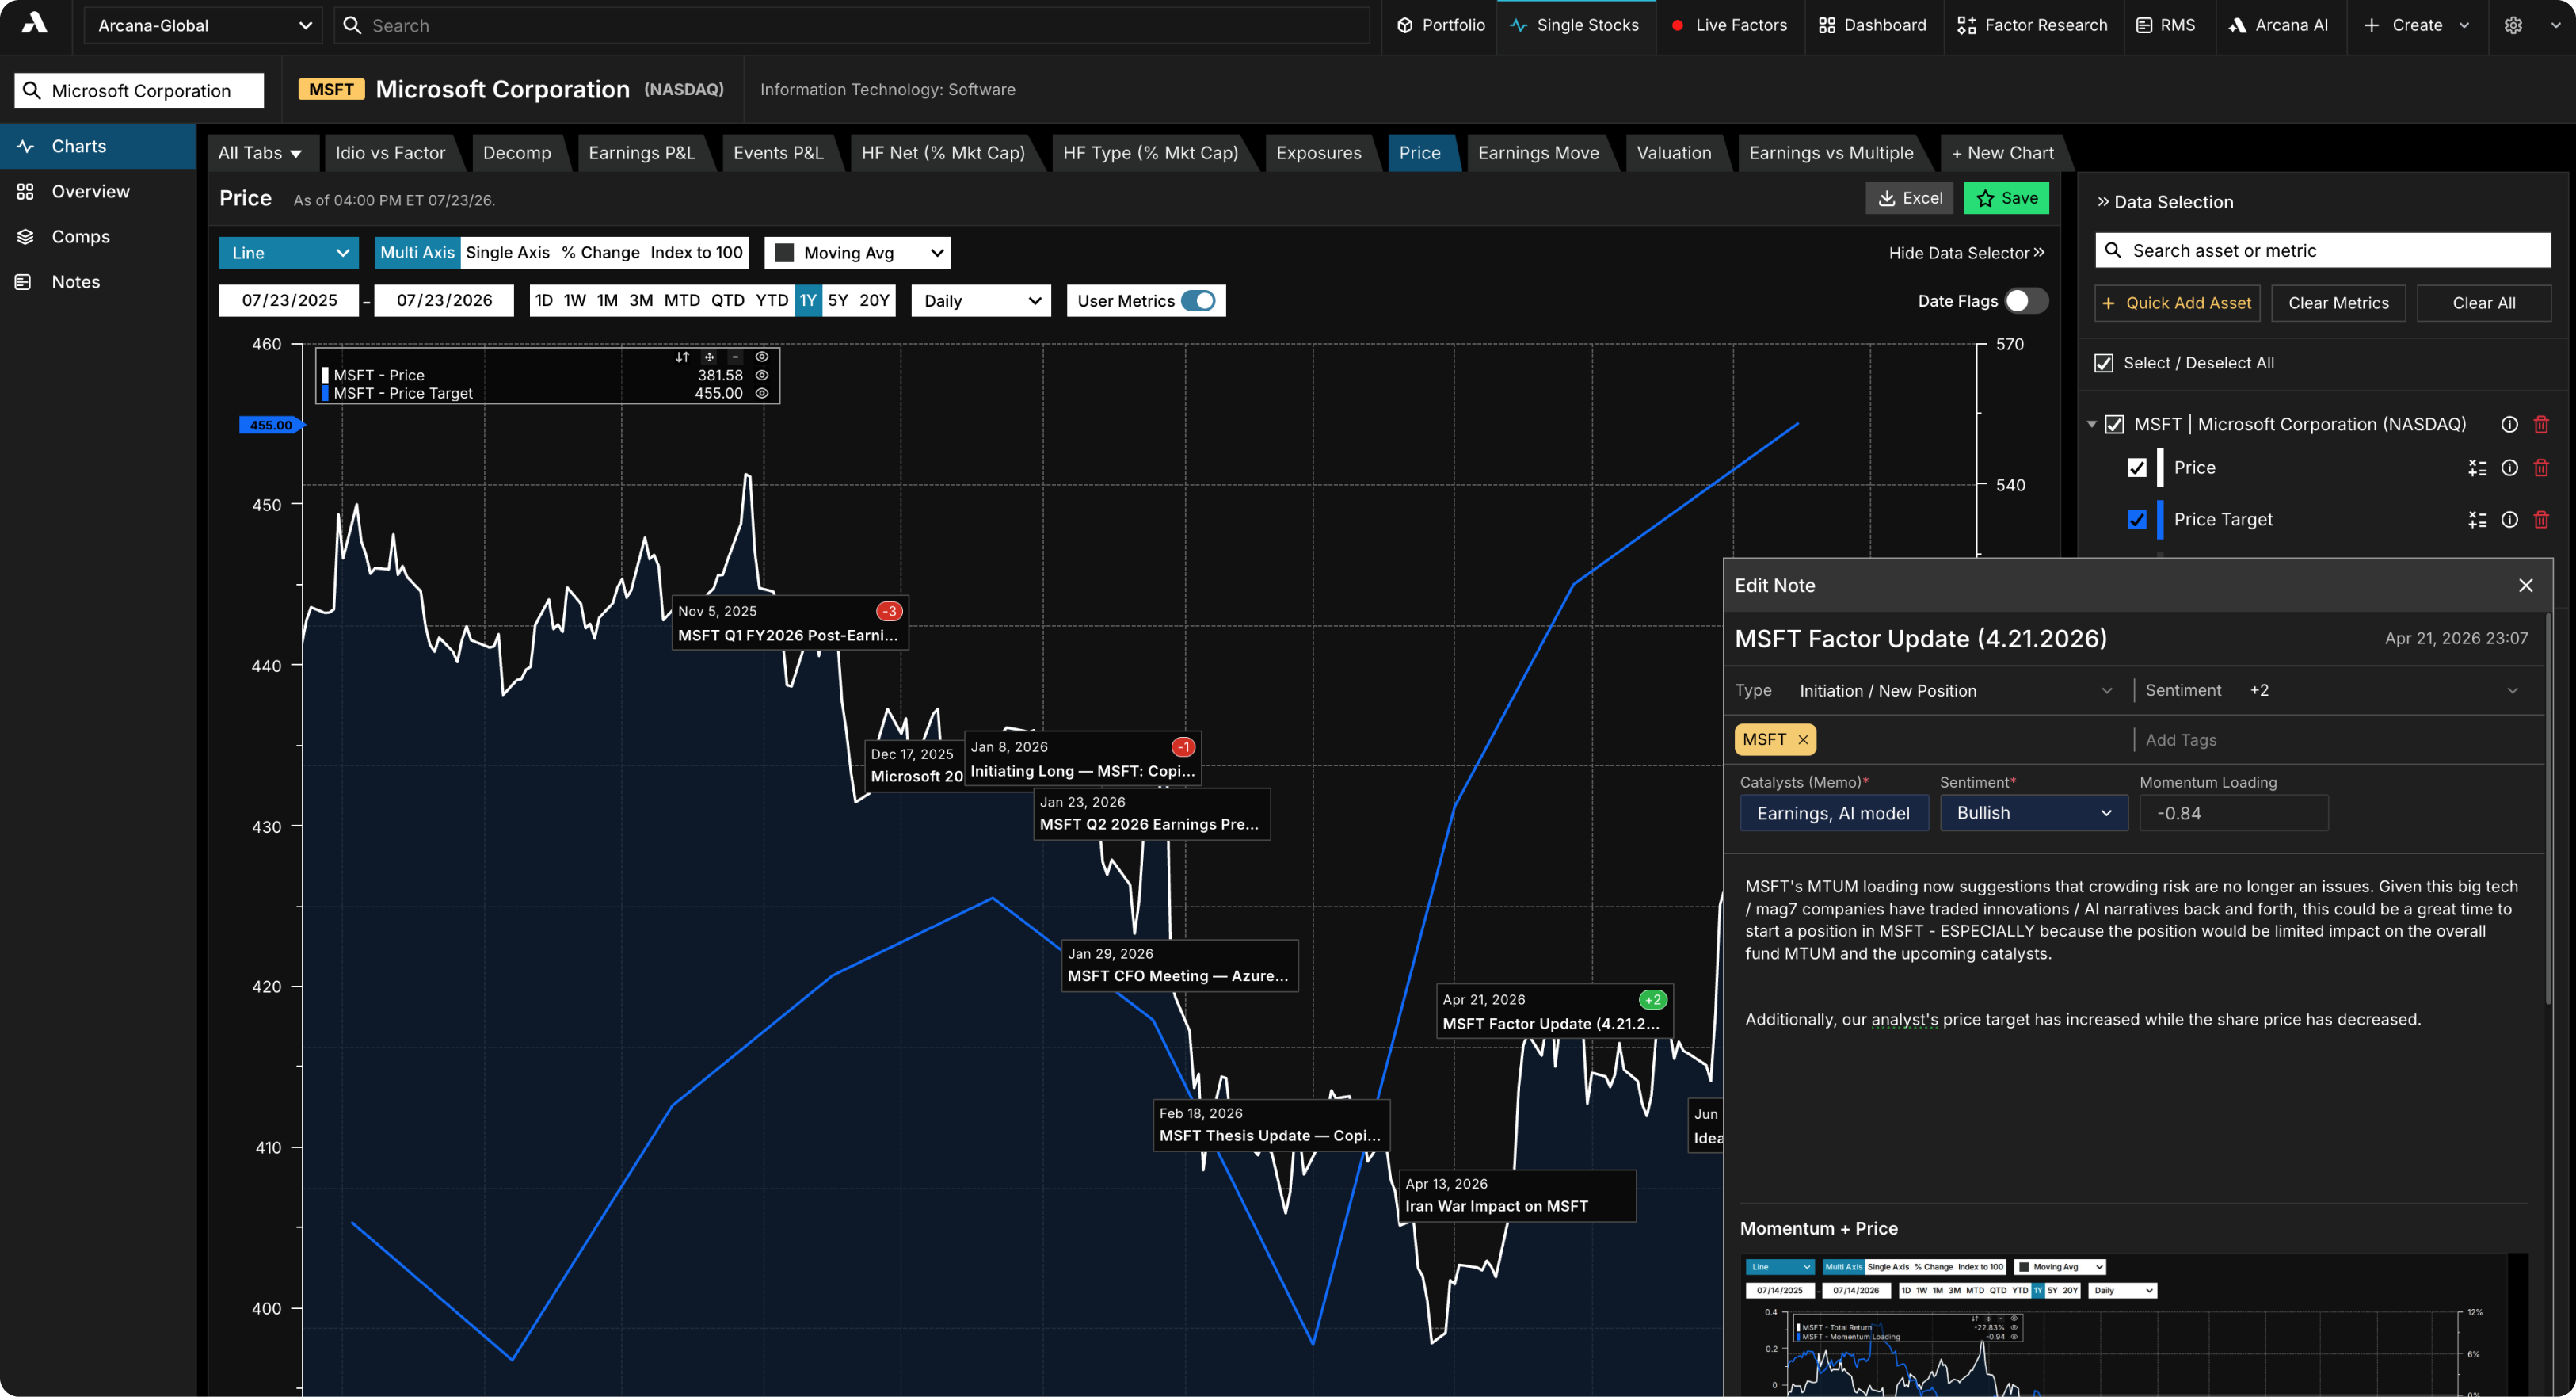Screen dimensions: 2576x1397
Task: Click the Momentum Loading value field
Action: [x=2233, y=813]
